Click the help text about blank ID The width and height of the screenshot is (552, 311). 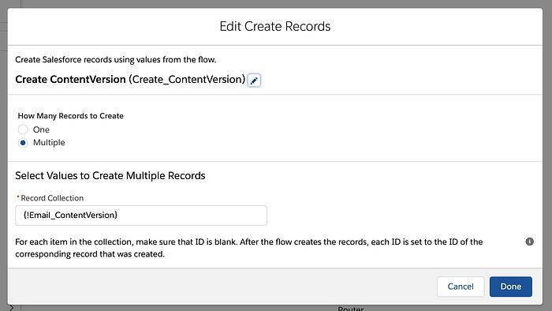(x=249, y=248)
